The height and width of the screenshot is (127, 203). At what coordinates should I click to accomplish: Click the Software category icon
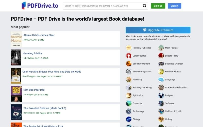coord(161,103)
